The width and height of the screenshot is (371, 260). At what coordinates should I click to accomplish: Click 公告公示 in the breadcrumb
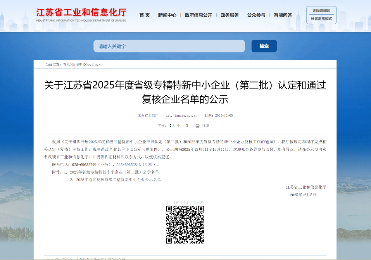point(95,65)
